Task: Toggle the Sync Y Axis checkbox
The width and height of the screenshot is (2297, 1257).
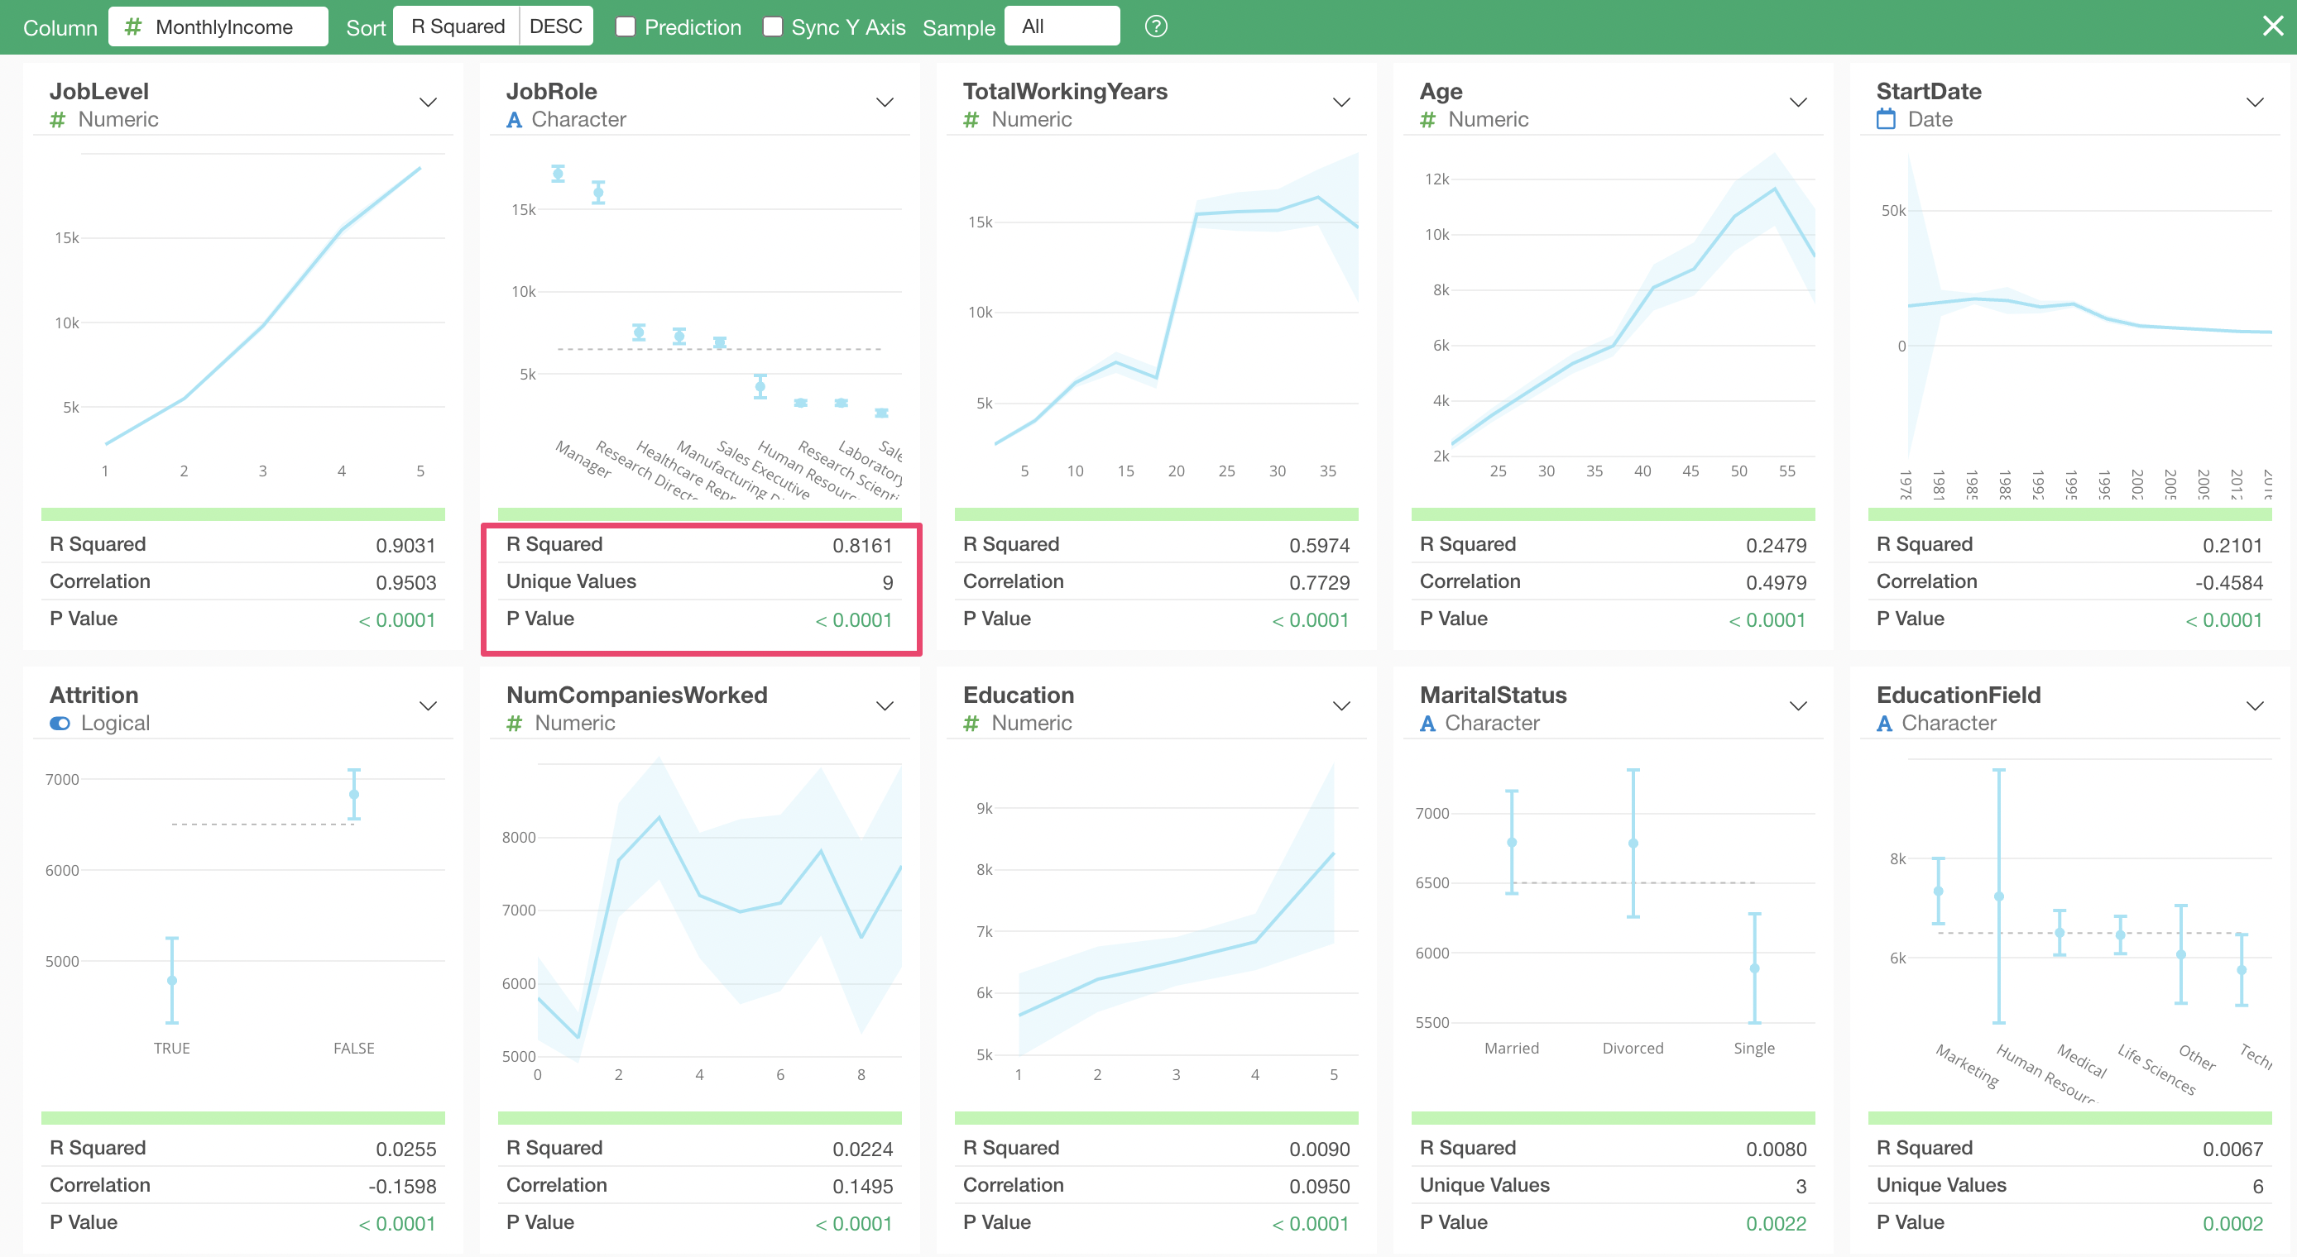Action: click(x=773, y=26)
